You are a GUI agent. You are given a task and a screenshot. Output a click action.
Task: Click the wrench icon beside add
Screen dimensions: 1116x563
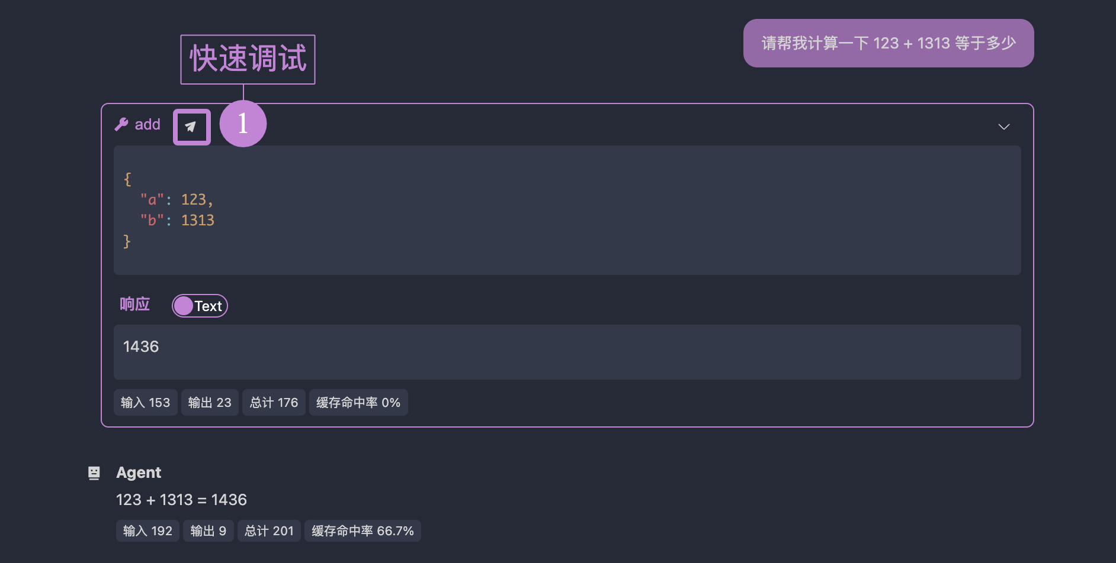pyautogui.click(x=121, y=124)
